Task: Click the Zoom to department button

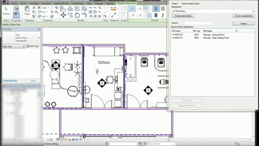Action: [x=244, y=16]
